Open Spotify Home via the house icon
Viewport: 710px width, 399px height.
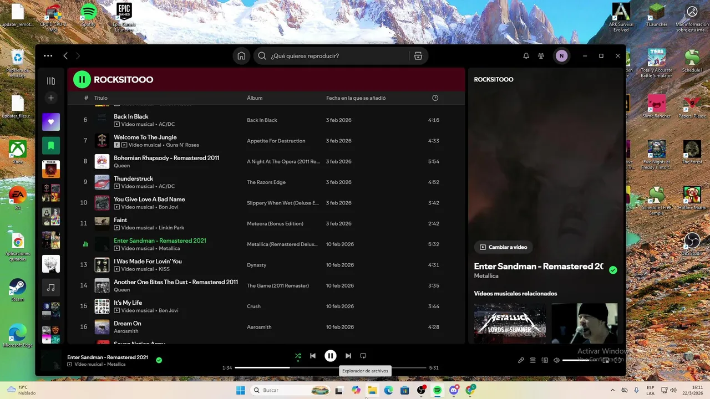[241, 56]
